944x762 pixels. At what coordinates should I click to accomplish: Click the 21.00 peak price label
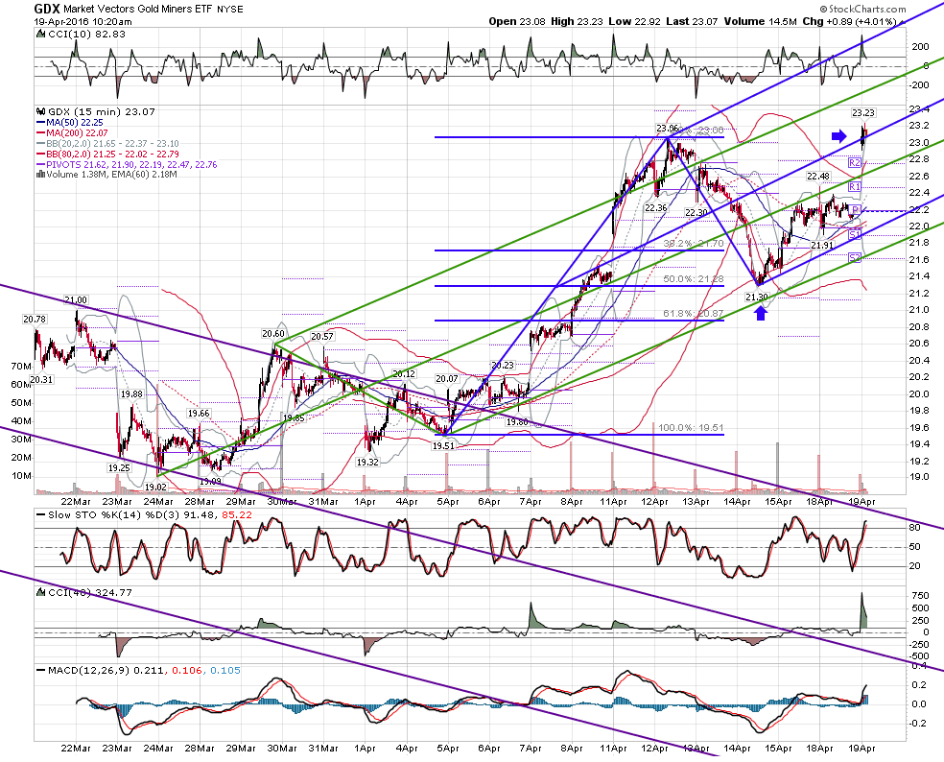tap(76, 300)
